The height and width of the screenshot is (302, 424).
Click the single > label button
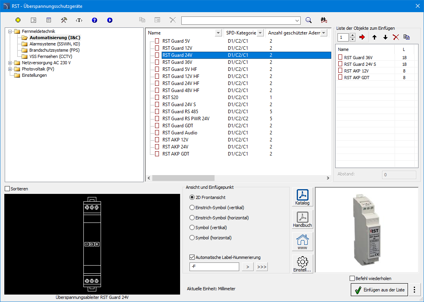point(248,267)
